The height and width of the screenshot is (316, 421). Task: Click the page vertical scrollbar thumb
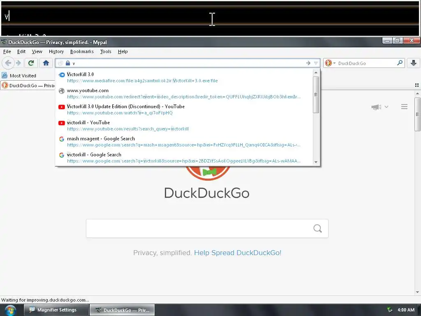click(417, 114)
